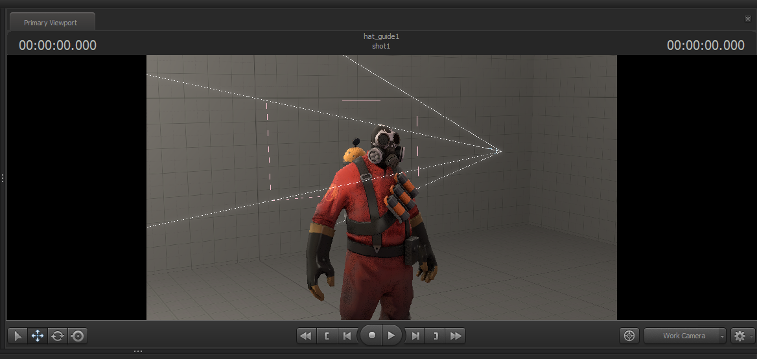Click the camera target icon button
757x359 pixels.
[629, 336]
